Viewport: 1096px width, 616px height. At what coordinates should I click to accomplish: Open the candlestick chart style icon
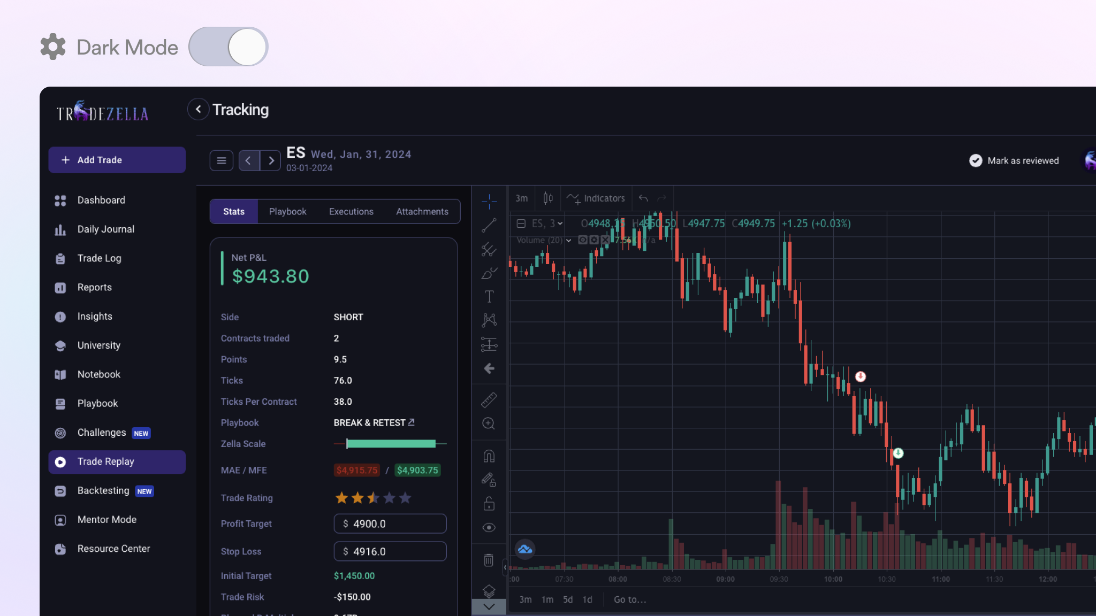pyautogui.click(x=548, y=198)
